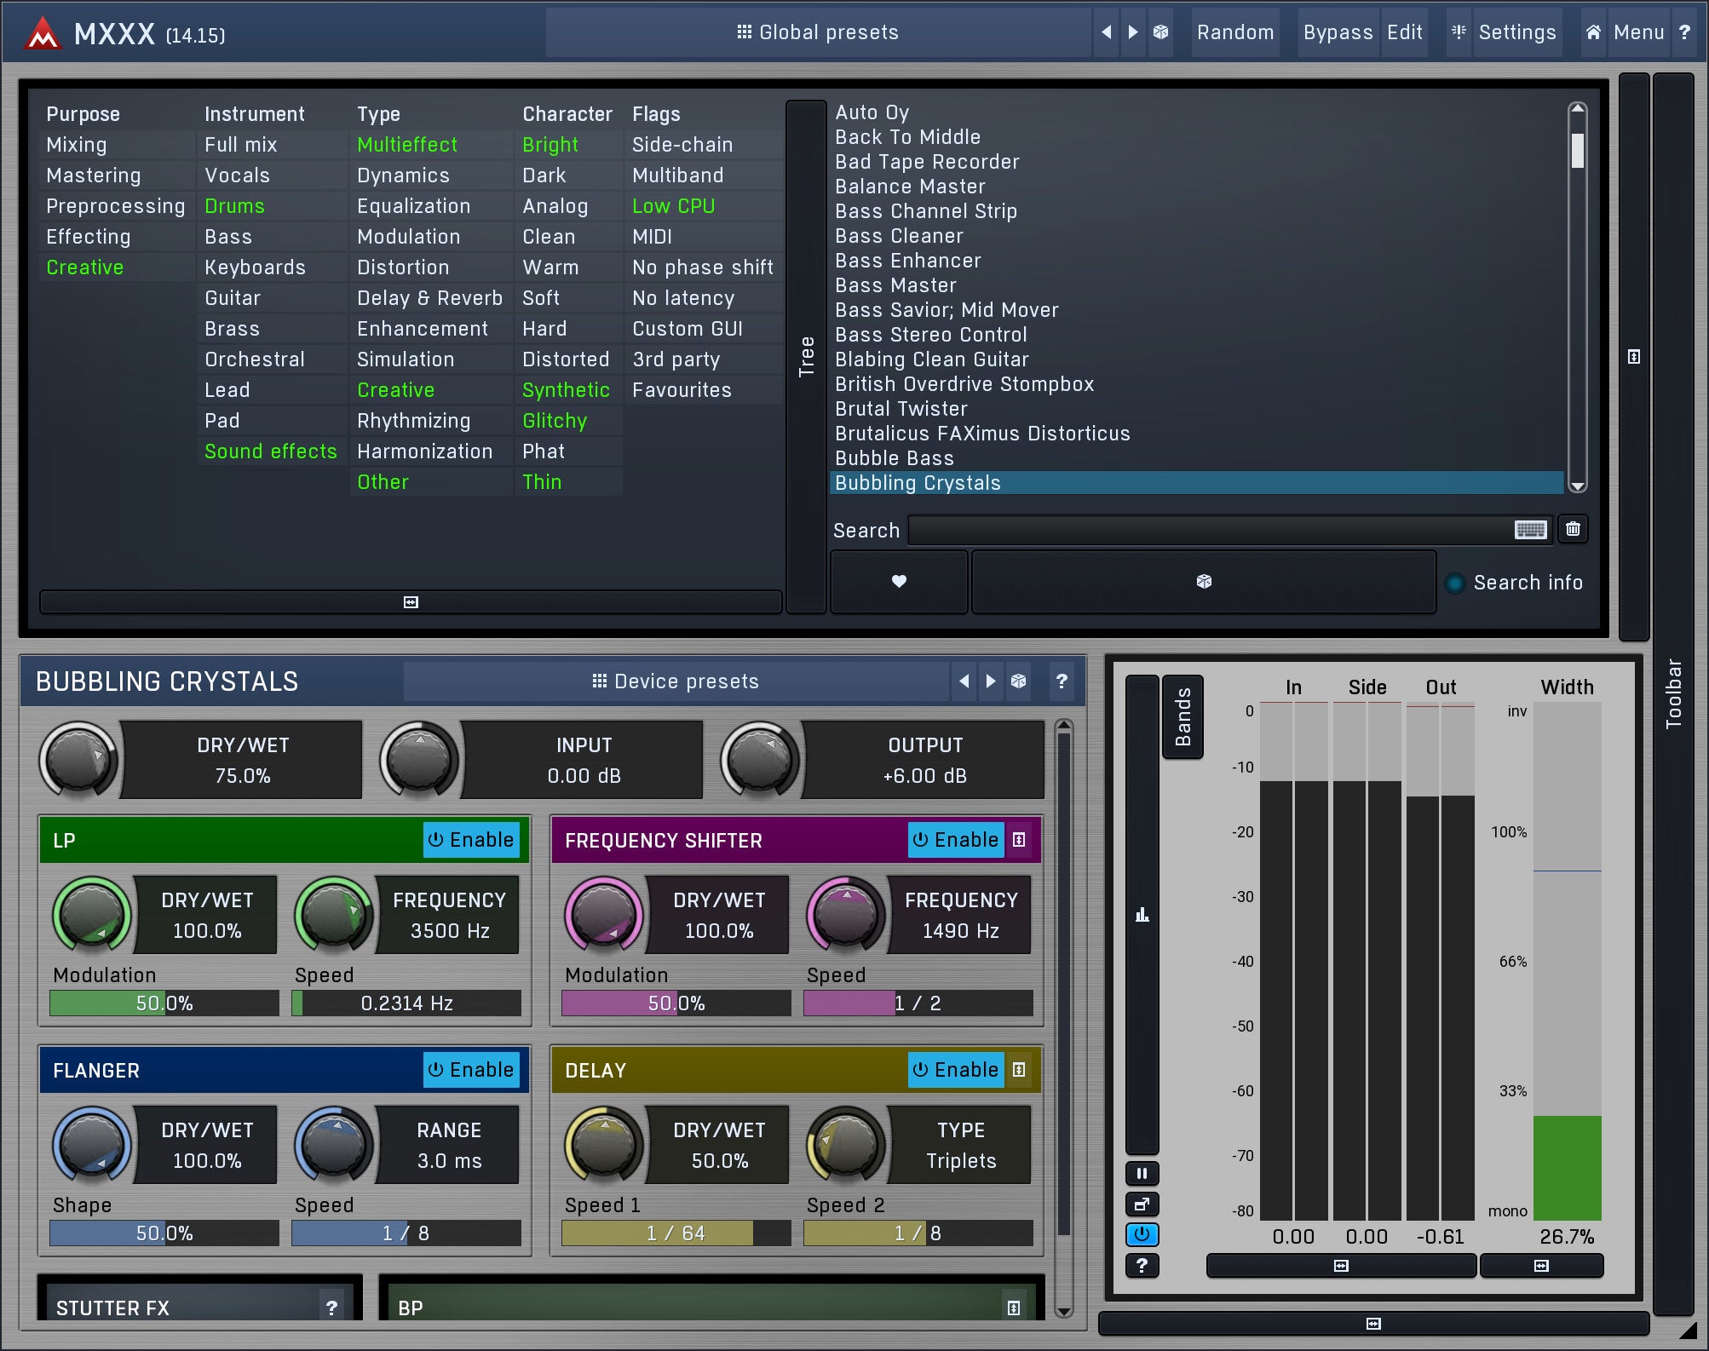Disable the Frequency Shifter module

click(956, 840)
